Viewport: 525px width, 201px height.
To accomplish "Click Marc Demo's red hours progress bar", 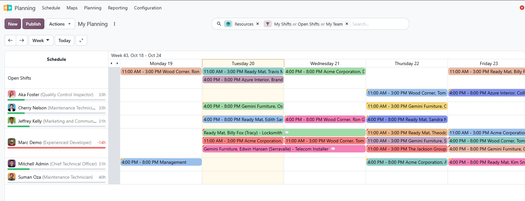I will pos(57,148).
